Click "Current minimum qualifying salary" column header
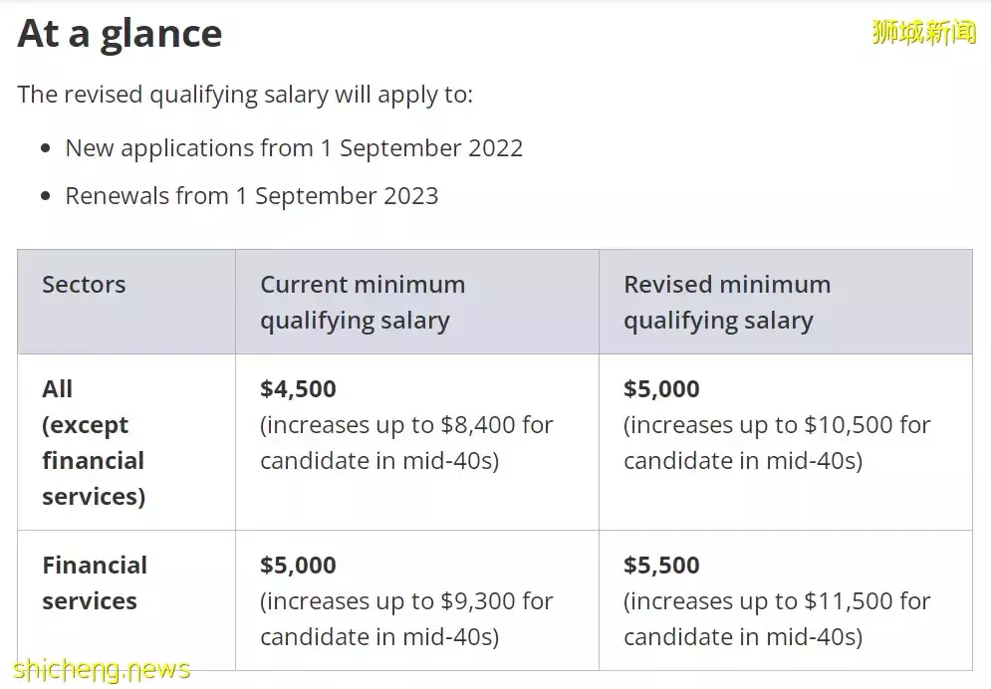 [363, 303]
